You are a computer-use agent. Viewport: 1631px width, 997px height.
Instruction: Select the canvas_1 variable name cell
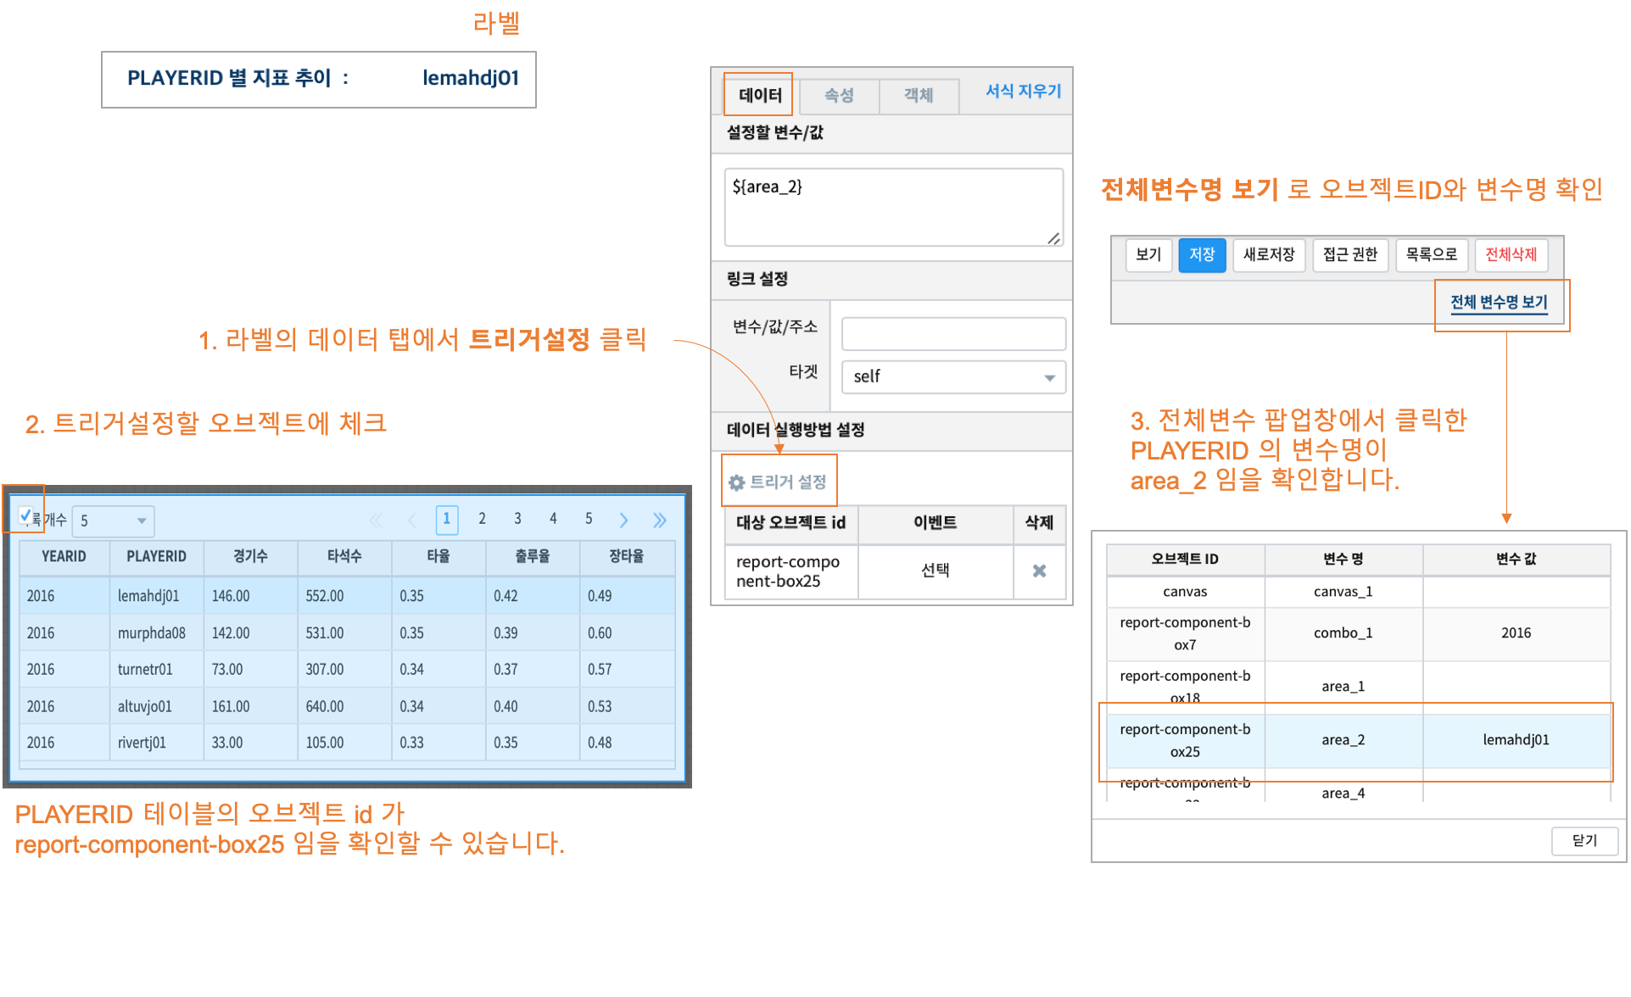pyautogui.click(x=1343, y=592)
